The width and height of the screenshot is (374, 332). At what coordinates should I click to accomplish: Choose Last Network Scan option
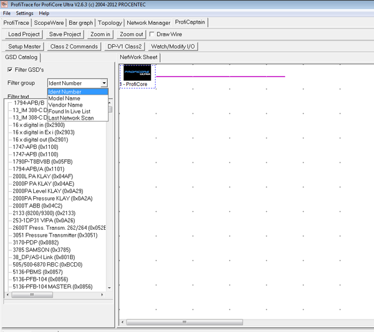(x=78, y=118)
